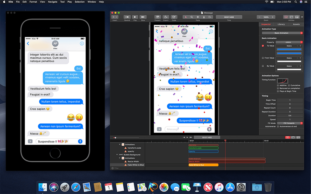Tap the back chevron in the preview phone
Screen dimensions: 311x194
28,43
